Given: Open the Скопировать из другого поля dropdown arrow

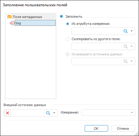Looking at the screenshot, I should [132, 46].
